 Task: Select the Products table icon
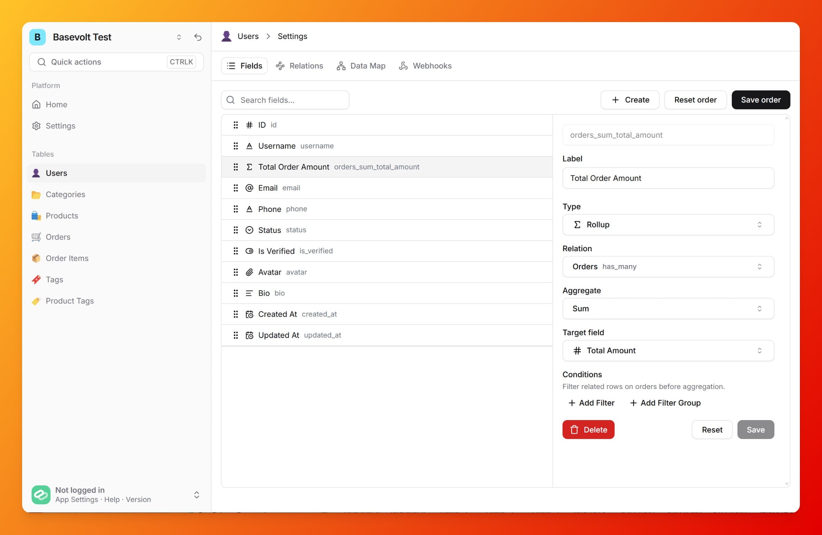[36, 216]
